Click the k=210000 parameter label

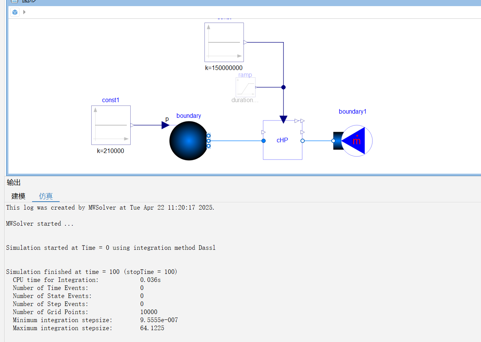click(110, 151)
